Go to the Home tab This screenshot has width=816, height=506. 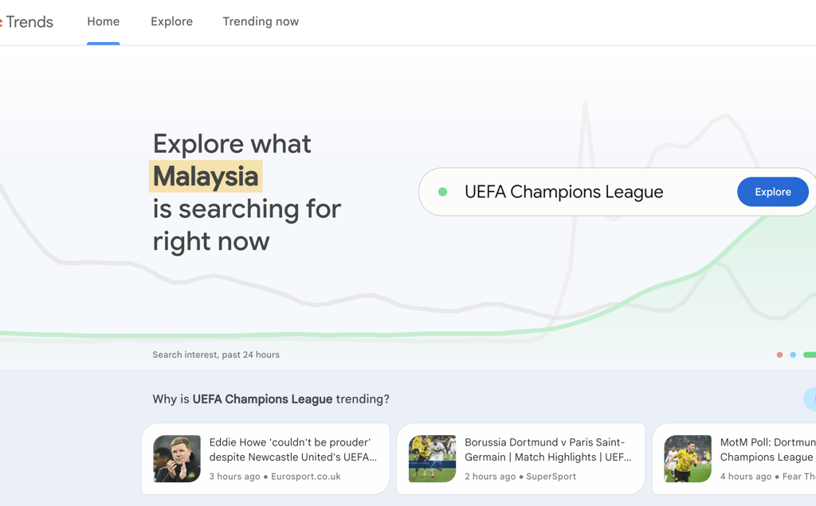click(x=104, y=22)
